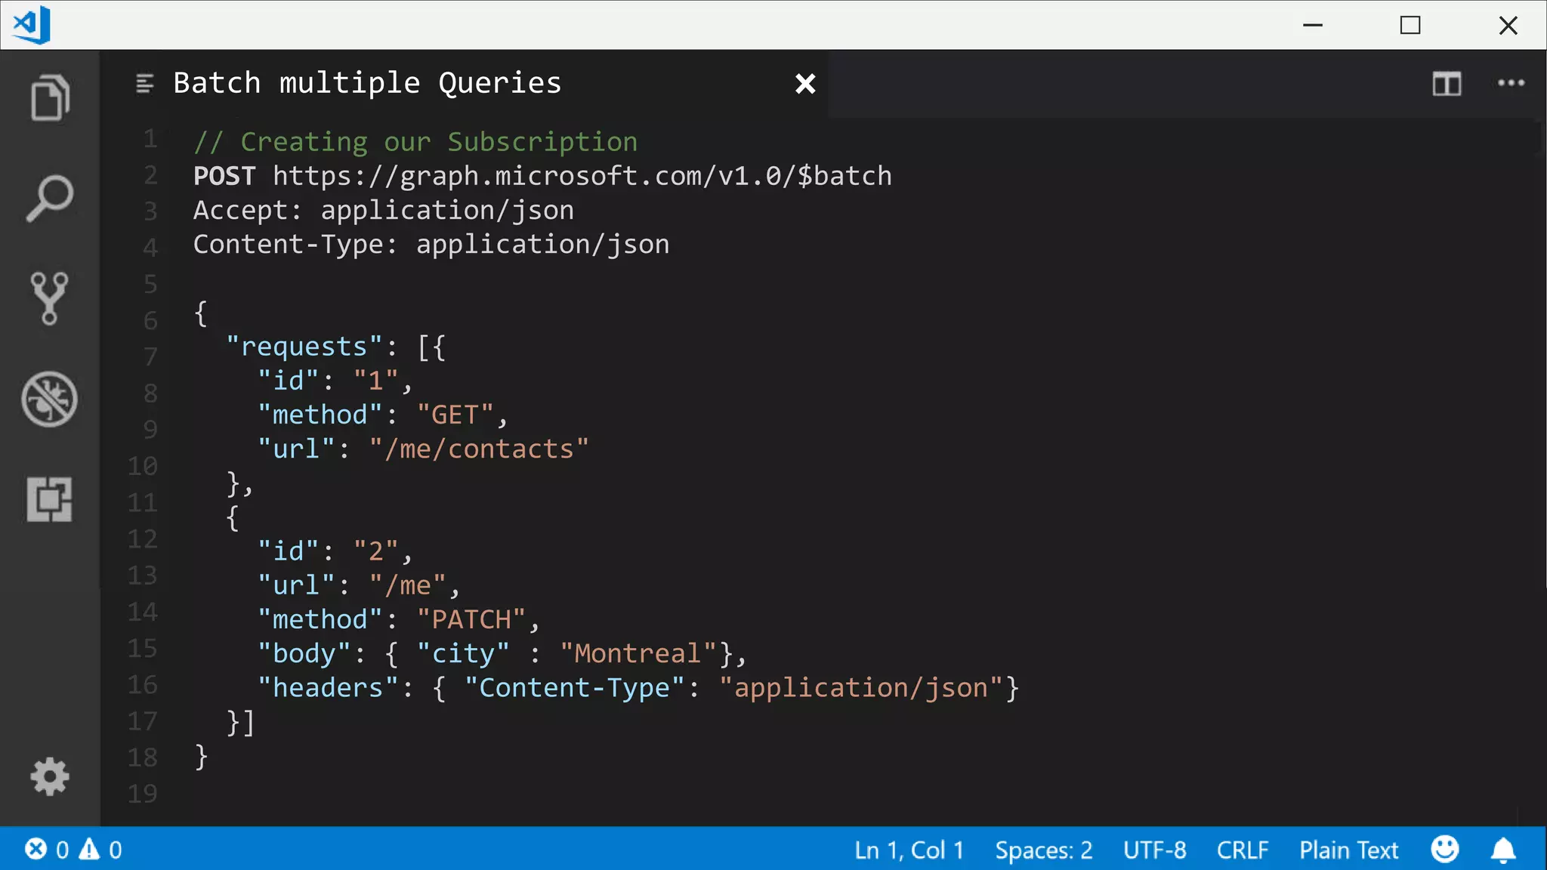This screenshot has width=1547, height=870.
Task: Click the file icon beside tab title
Action: 144,83
